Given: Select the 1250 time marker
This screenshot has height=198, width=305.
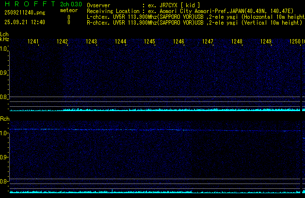Looking at the screenshot, I should (295, 42).
